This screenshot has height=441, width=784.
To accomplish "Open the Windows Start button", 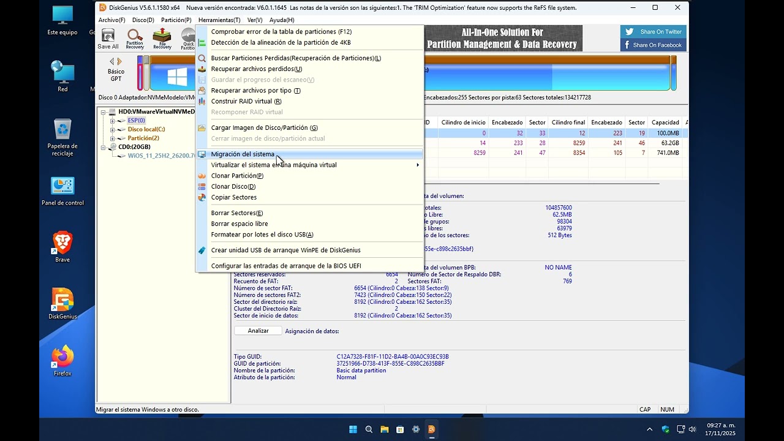I will (x=353, y=429).
